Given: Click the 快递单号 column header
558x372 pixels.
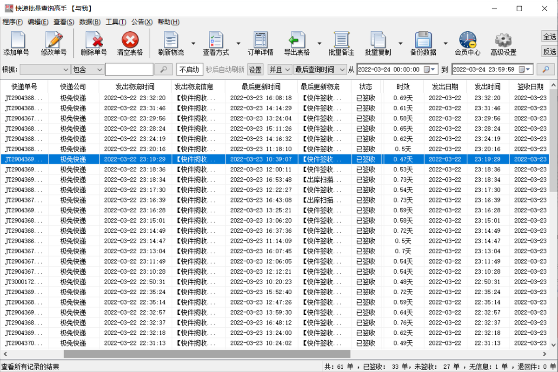Looking at the screenshot, I should pyautogui.click(x=24, y=87).
